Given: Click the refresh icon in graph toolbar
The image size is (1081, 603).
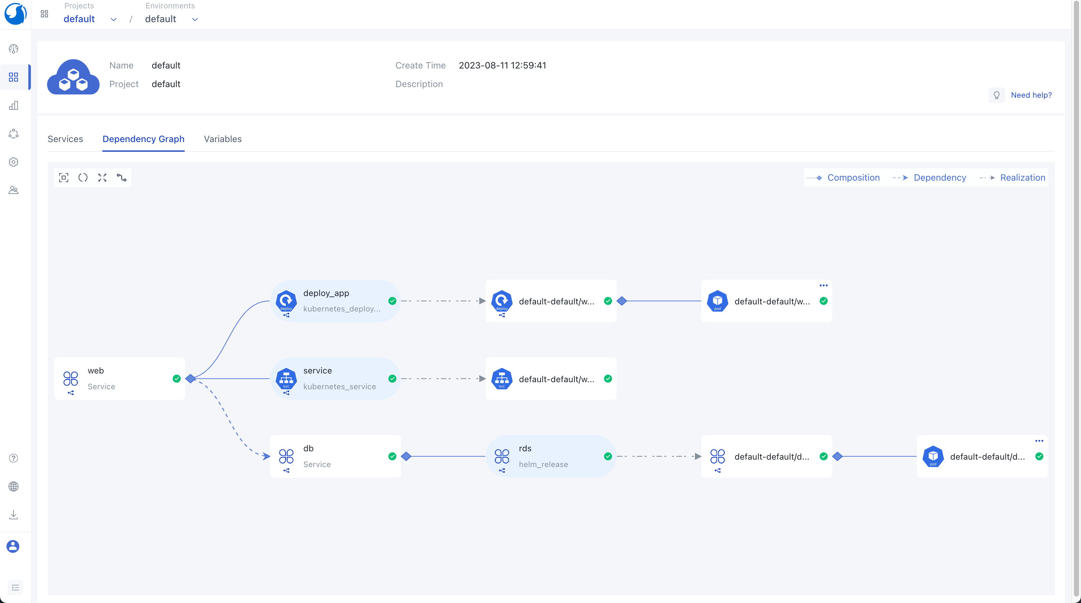Looking at the screenshot, I should pos(83,178).
